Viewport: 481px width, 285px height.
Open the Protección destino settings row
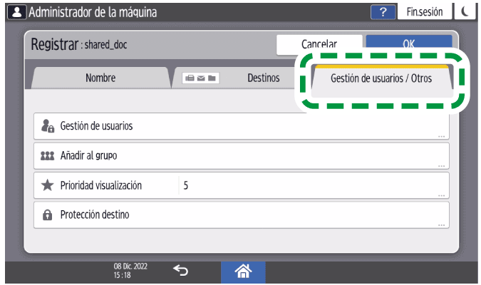coord(241,214)
